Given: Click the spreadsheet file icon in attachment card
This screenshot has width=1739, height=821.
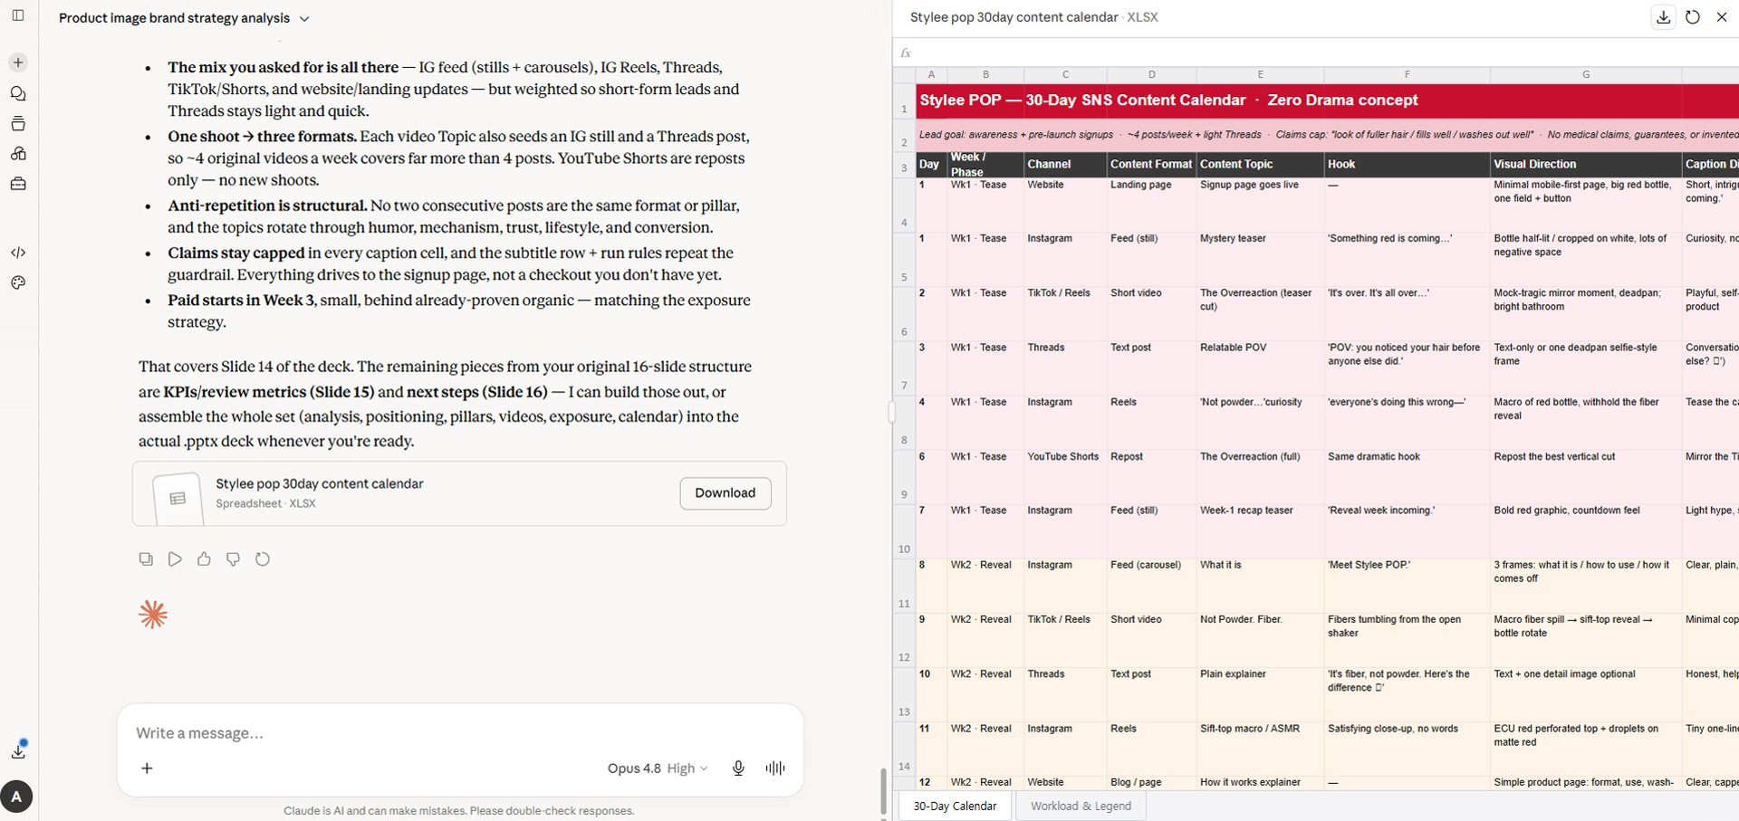Looking at the screenshot, I should tap(178, 498).
